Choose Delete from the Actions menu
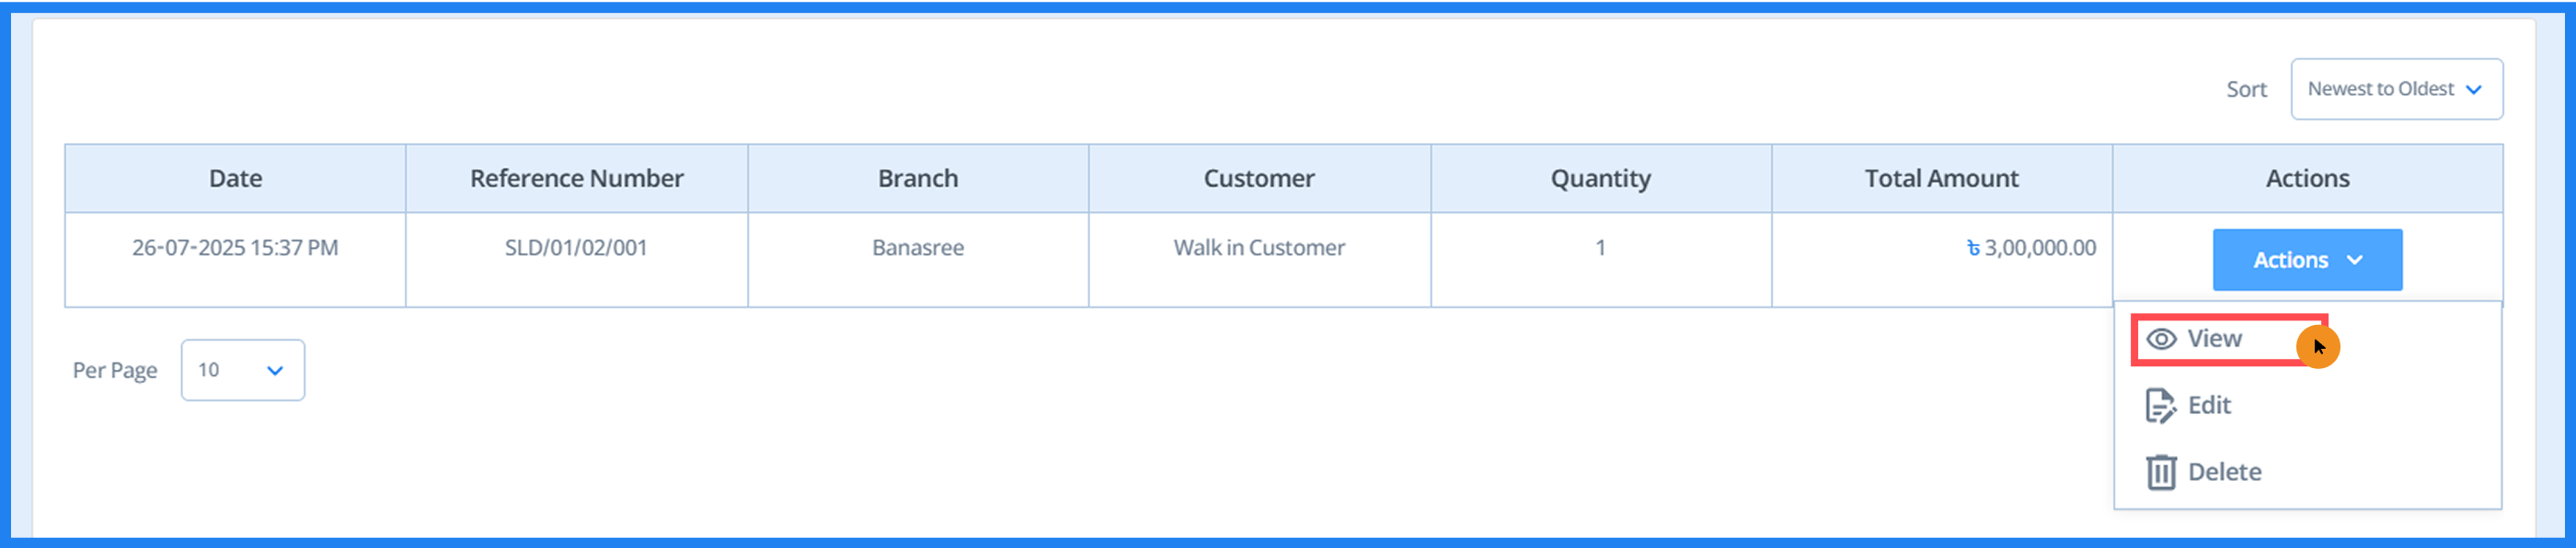2576x548 pixels. [x=2224, y=471]
